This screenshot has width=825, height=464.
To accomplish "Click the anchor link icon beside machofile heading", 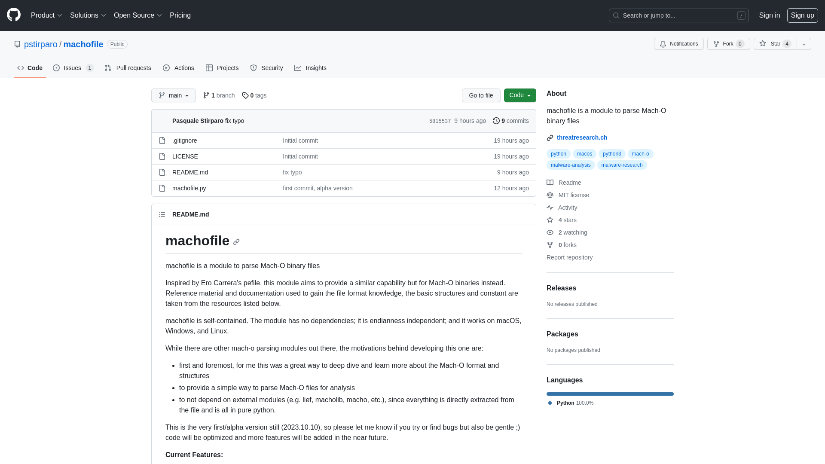I will pos(236,242).
